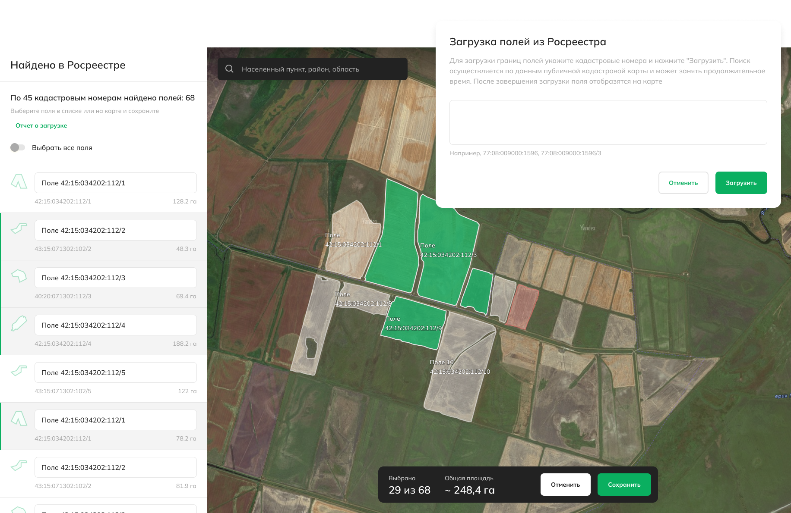
Task: Click shape icon beside field 112/3, 69.4 га
Action: tap(19, 276)
